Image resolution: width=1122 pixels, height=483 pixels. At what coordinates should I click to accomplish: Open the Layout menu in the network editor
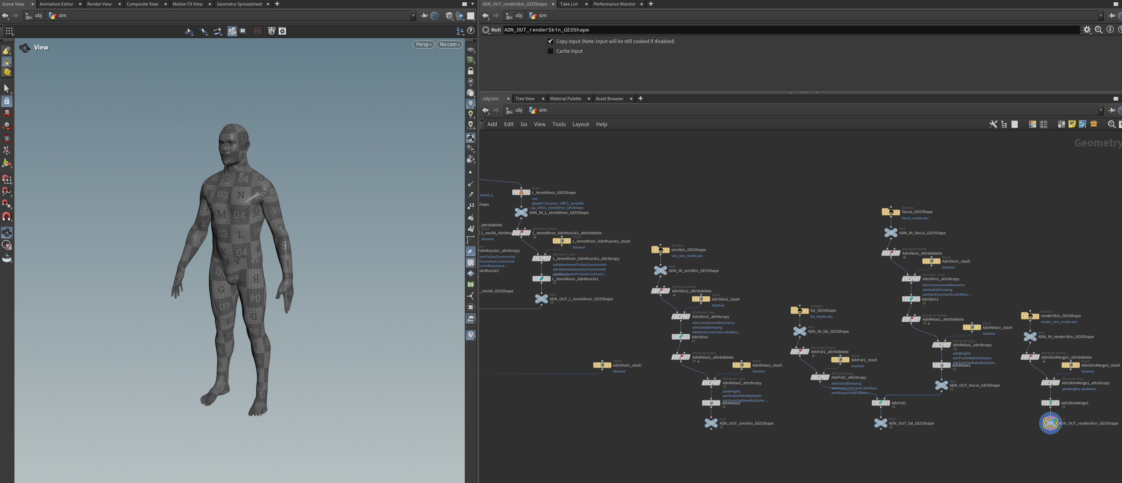point(581,124)
